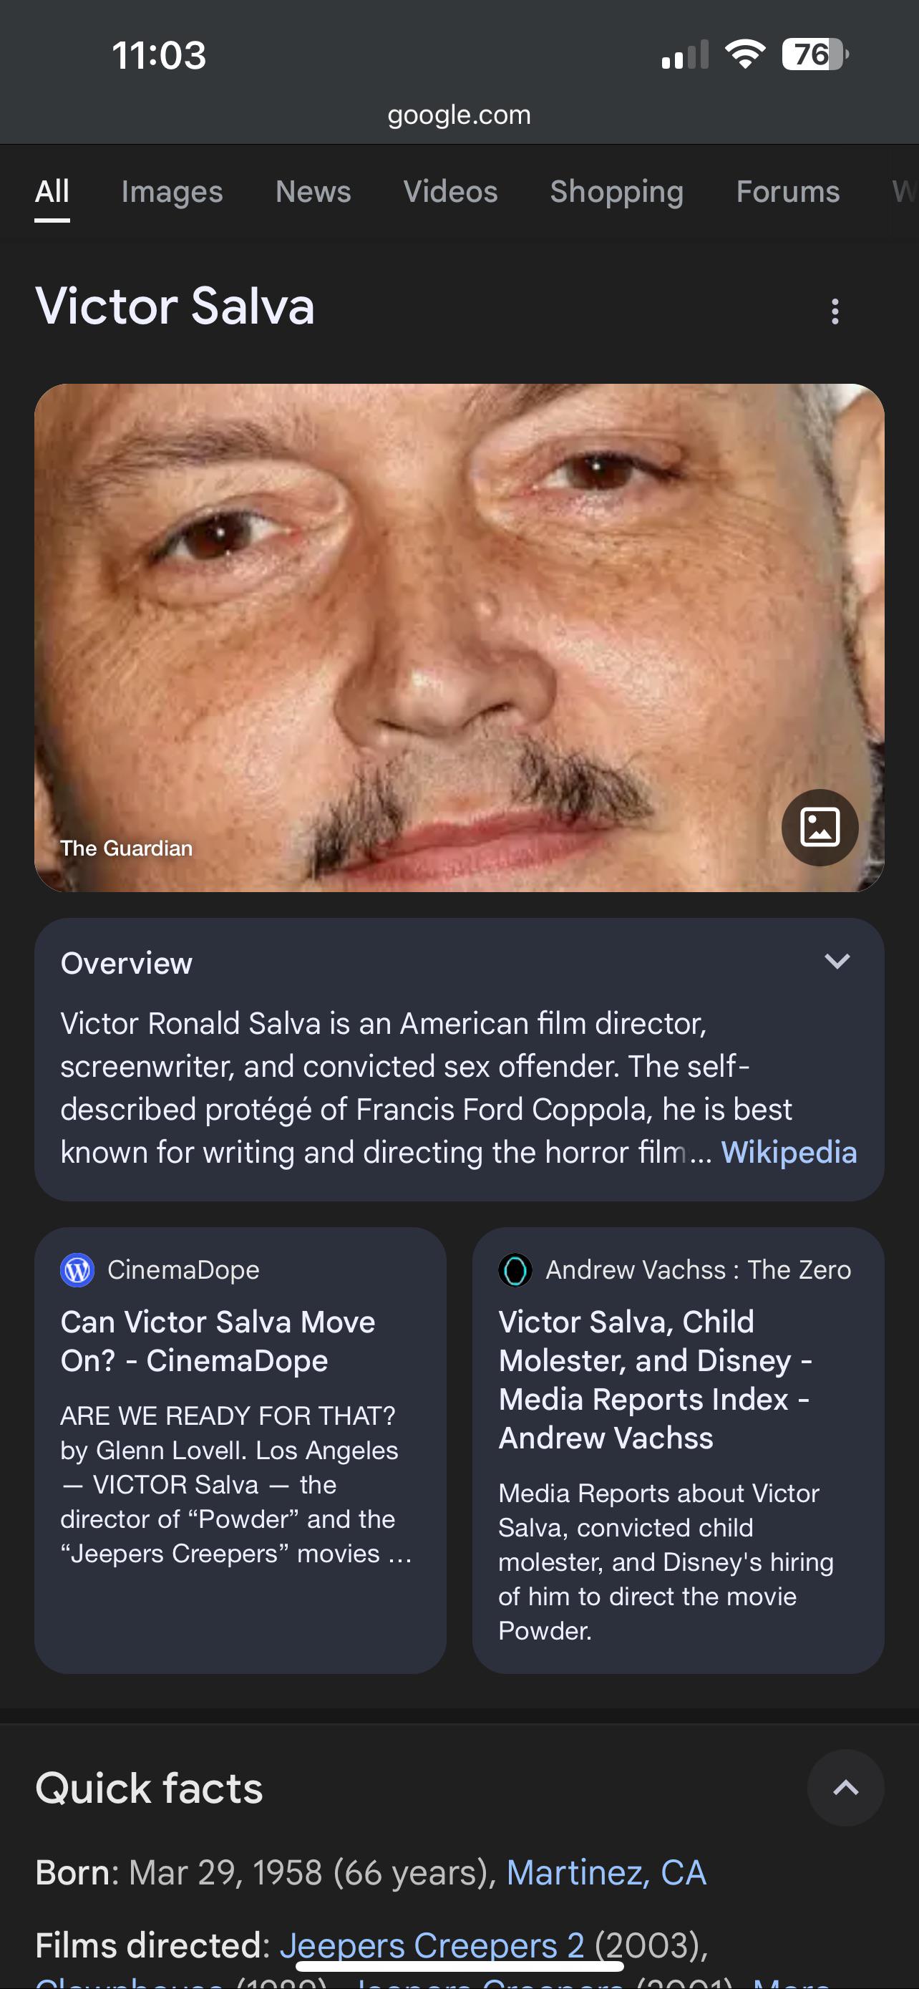Open "Can Victor Salva Move On?" article

tap(218, 1341)
